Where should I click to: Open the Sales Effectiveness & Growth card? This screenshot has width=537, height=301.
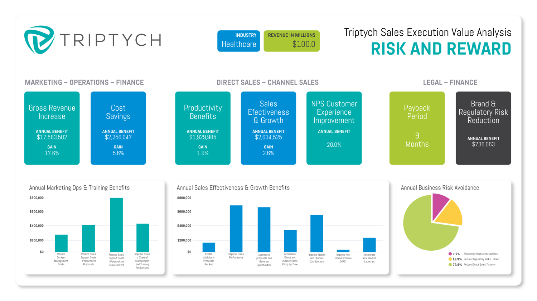tap(268, 128)
